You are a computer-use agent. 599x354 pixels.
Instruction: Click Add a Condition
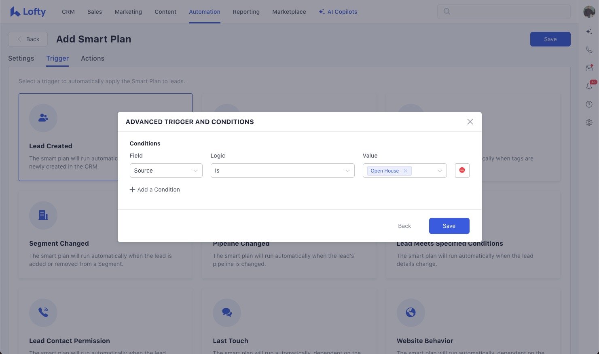click(155, 190)
